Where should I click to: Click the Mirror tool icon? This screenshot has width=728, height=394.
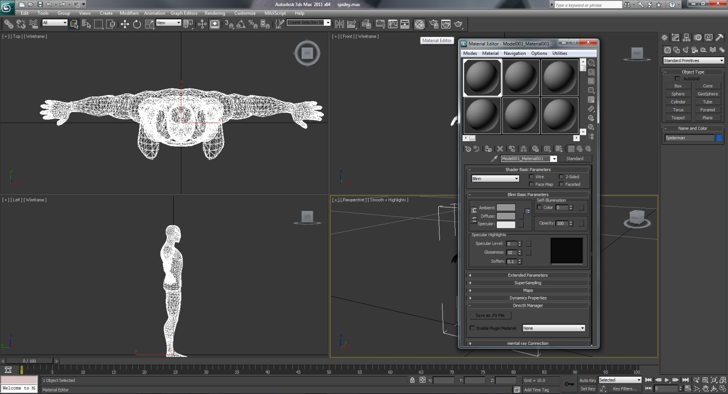[x=339, y=24]
